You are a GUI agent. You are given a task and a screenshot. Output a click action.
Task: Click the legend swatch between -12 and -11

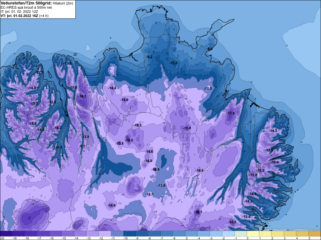pos(105,234)
